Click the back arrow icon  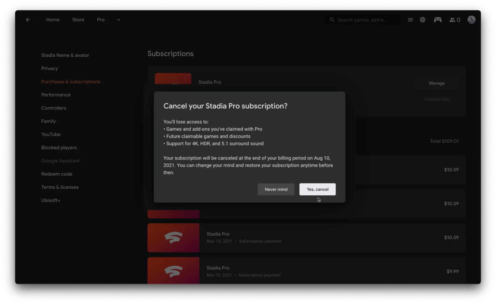[x=28, y=20]
